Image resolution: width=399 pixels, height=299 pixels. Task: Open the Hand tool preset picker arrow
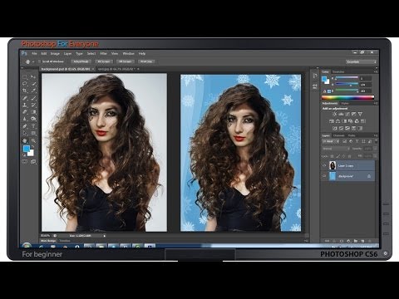33,61
